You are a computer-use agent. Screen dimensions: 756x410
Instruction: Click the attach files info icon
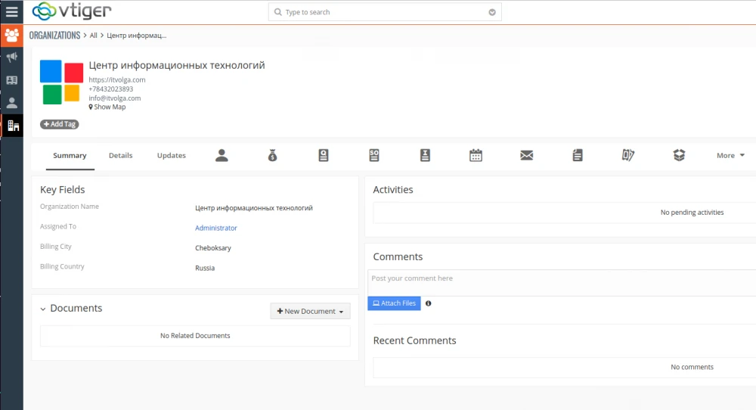[x=428, y=303]
